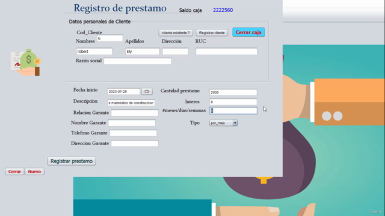Click the Apellidos field with 'Ely'

tap(143, 52)
